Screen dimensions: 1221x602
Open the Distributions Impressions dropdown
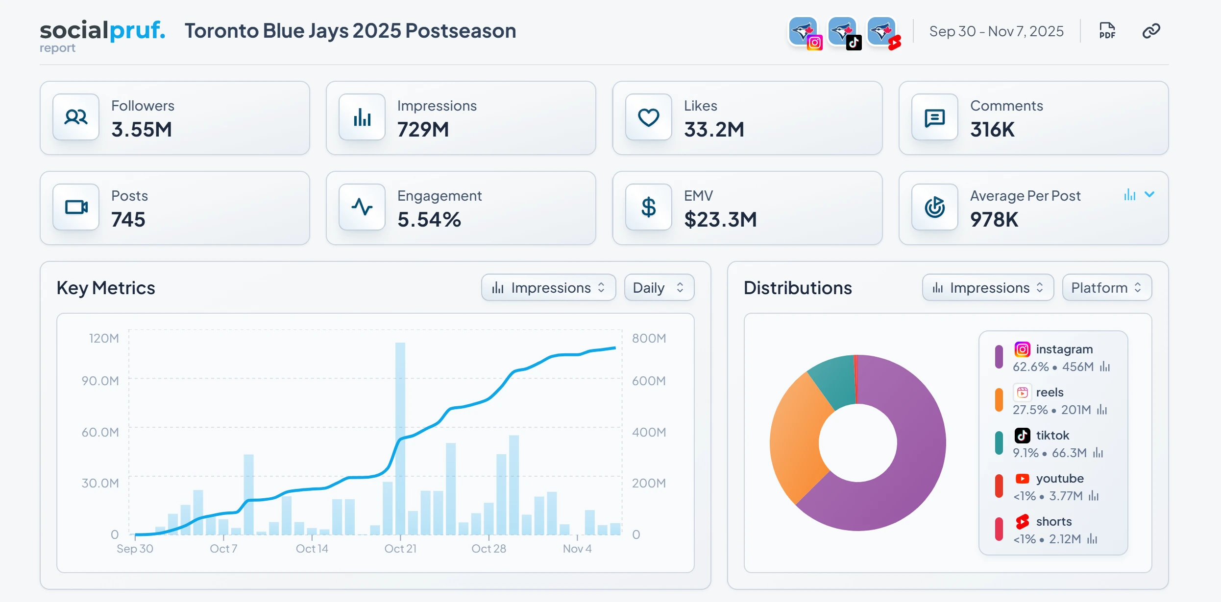(x=988, y=287)
